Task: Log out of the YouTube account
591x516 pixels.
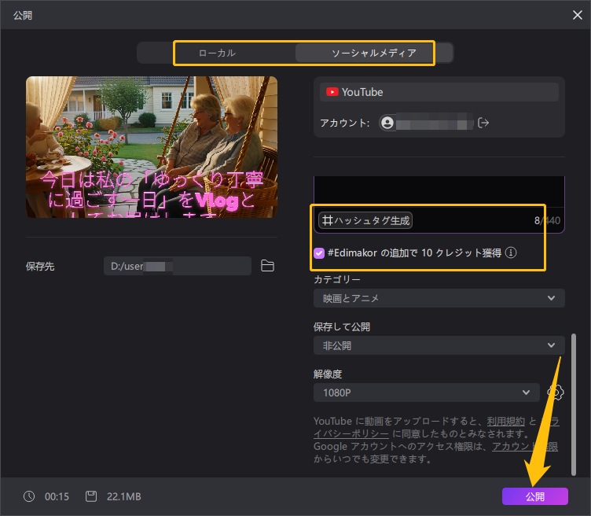Action: (483, 123)
